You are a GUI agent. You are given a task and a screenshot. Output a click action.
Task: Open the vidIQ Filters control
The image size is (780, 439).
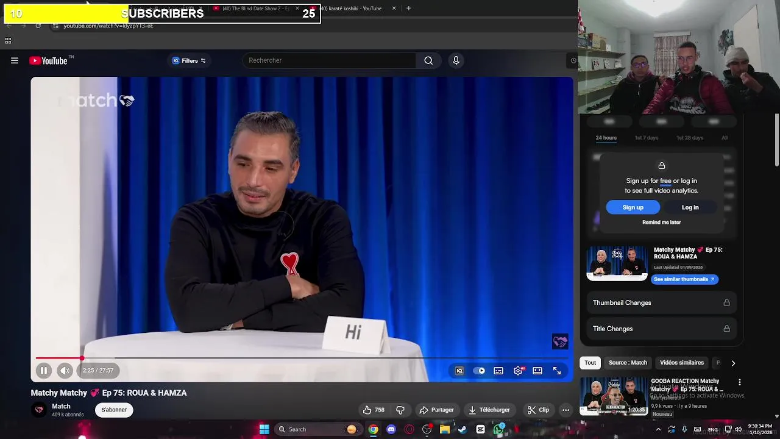189,60
